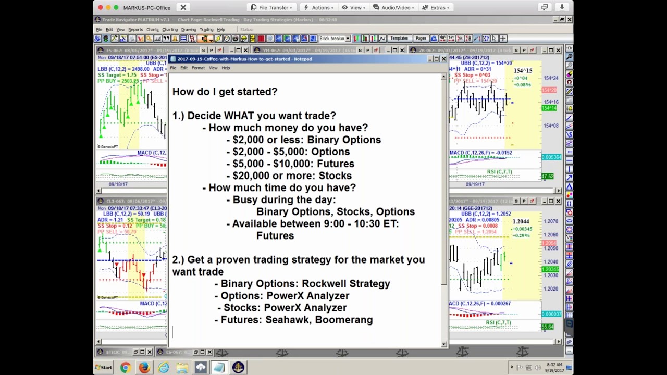
Task: Open Firefox from the taskbar
Action: click(x=144, y=368)
